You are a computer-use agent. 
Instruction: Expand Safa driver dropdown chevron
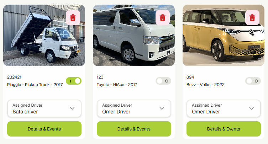pos(72,108)
